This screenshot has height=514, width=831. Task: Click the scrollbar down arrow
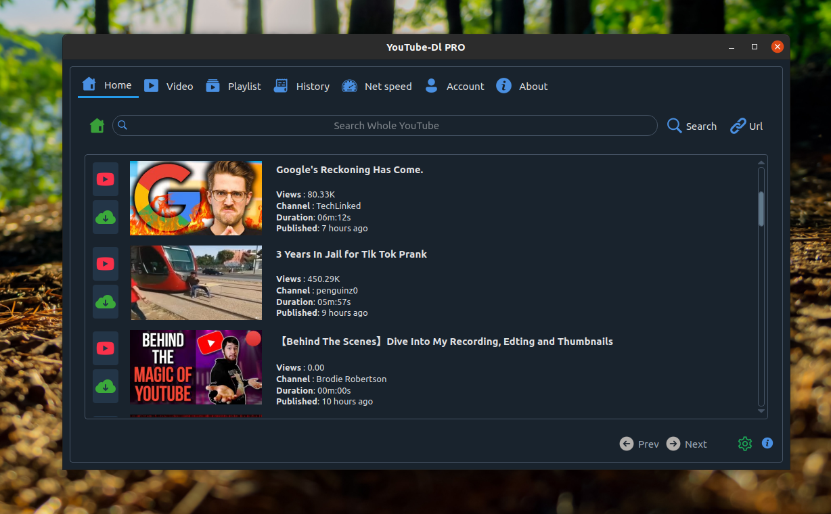[761, 411]
